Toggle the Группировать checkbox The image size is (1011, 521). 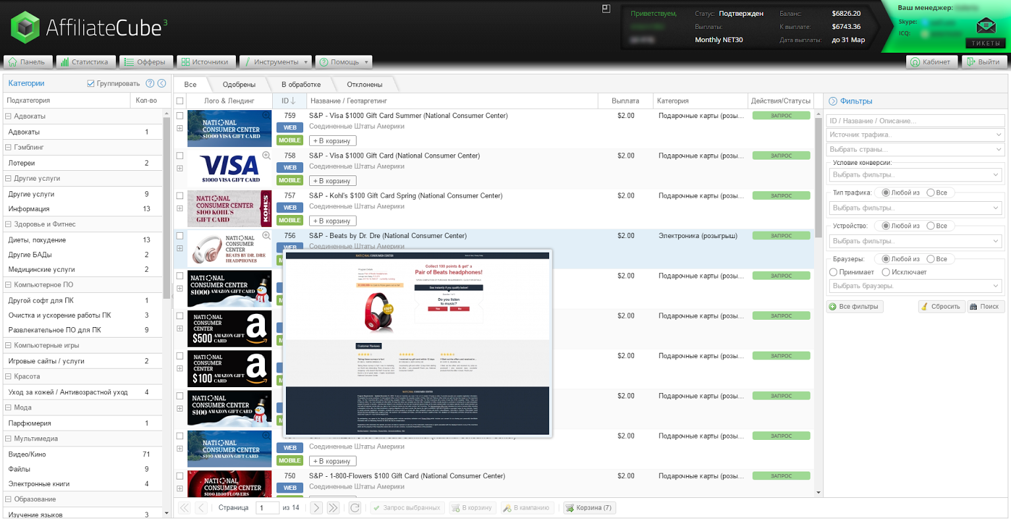tap(91, 84)
